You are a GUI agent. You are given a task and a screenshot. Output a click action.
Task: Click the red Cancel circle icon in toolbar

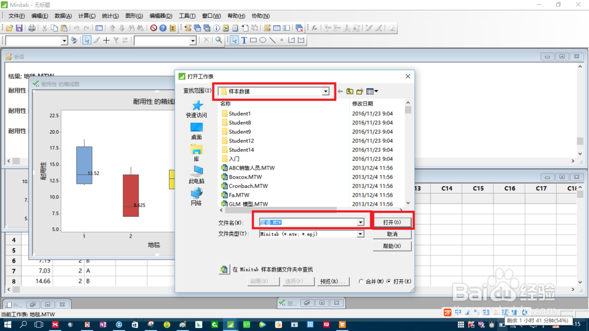[153, 28]
